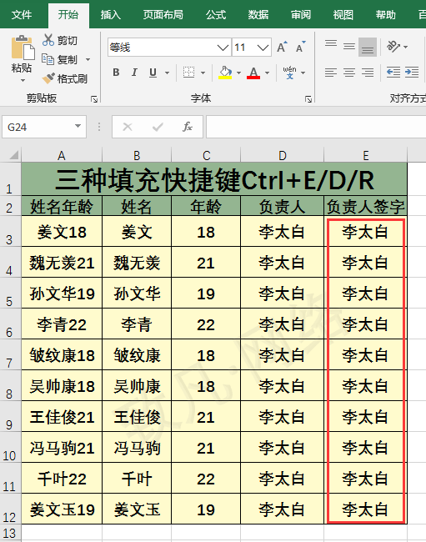Image resolution: width=426 pixels, height=542 pixels.
Task: Open the 文件 file menu
Action: pos(22,14)
